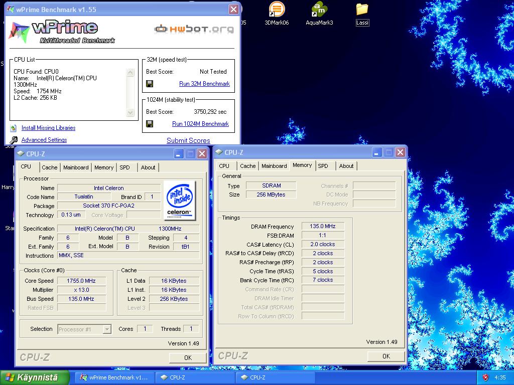
Task: Click the Instructions MMX, SSE field
Action: 128,255
